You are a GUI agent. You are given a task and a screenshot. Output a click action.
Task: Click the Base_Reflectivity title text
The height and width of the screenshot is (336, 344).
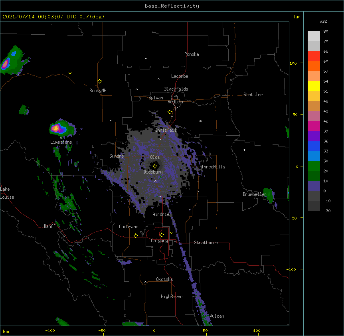click(x=172, y=6)
